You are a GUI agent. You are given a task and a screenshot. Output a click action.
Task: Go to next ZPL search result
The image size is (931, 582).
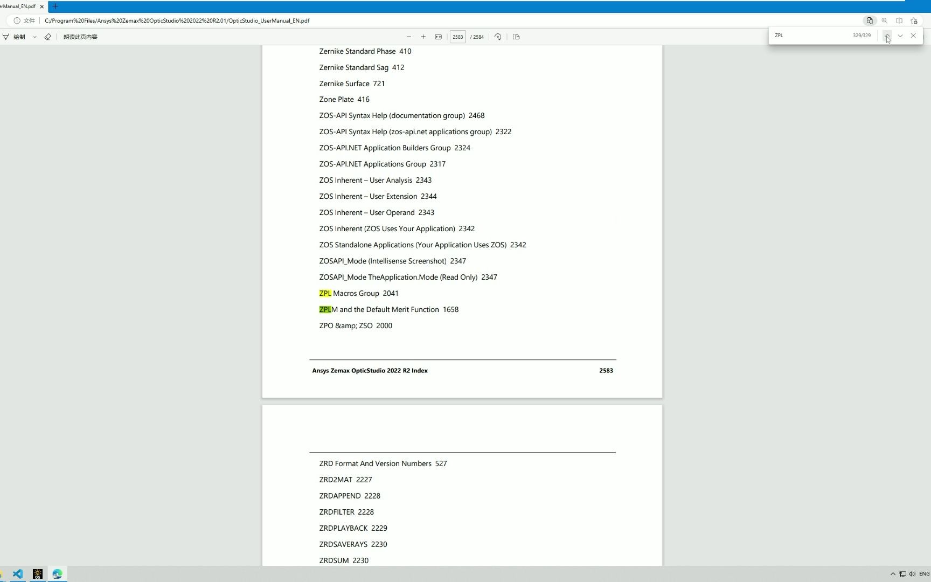tap(900, 36)
